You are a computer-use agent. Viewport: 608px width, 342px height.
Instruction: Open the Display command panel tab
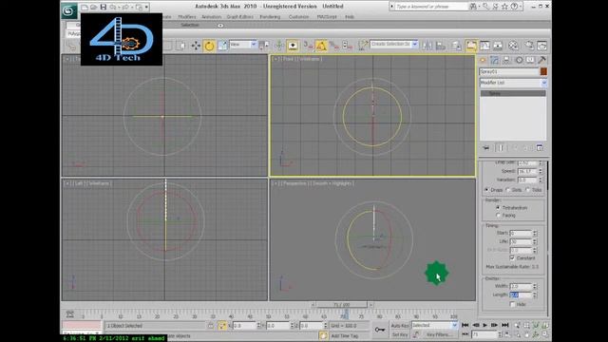click(x=530, y=60)
